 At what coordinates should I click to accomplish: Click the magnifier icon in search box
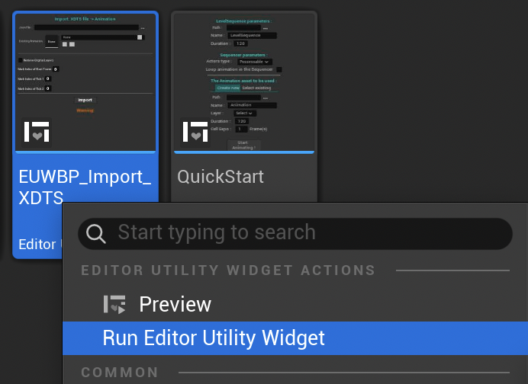point(96,233)
